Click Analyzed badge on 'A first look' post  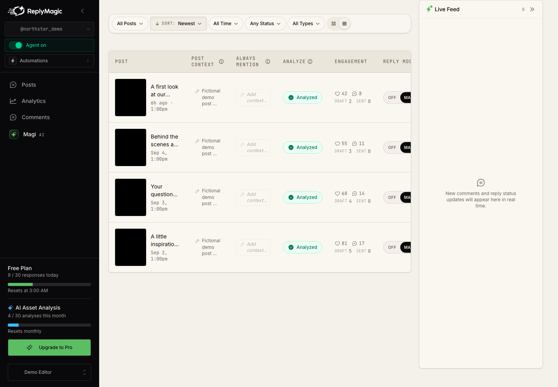pos(303,98)
